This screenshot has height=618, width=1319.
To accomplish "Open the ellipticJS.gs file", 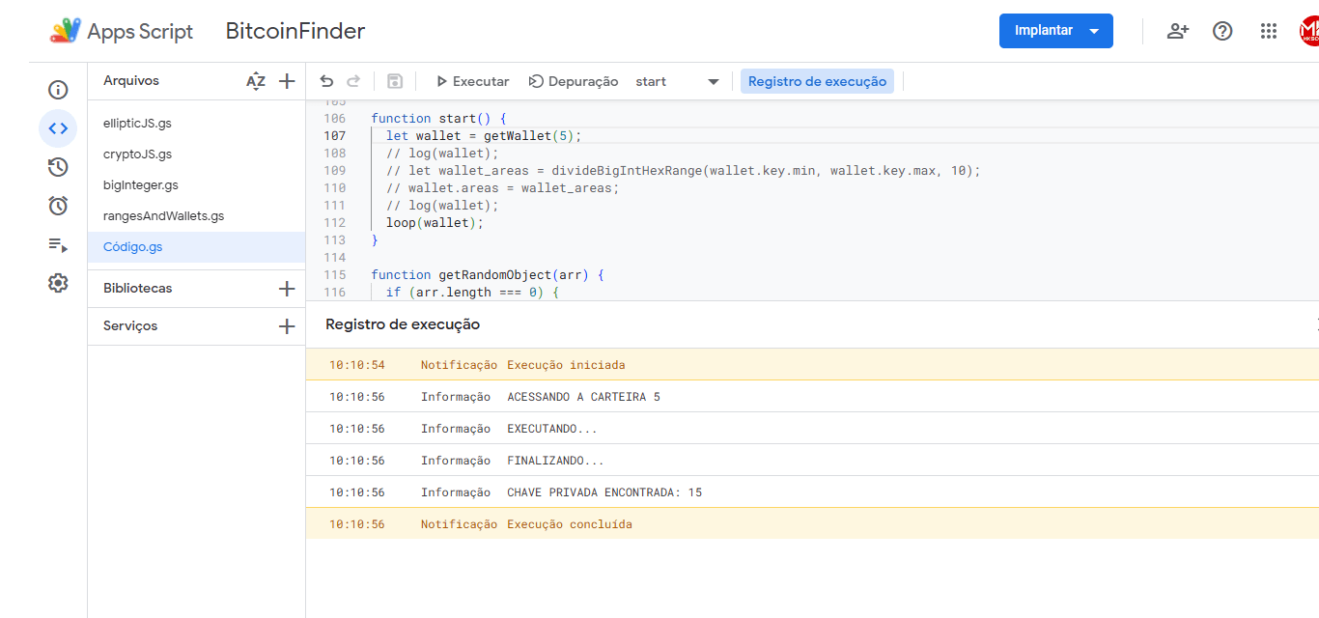I will (x=137, y=124).
